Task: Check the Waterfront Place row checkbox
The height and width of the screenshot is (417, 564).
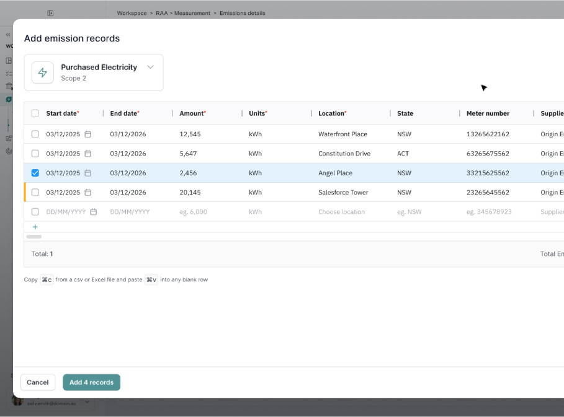Action: click(x=35, y=134)
